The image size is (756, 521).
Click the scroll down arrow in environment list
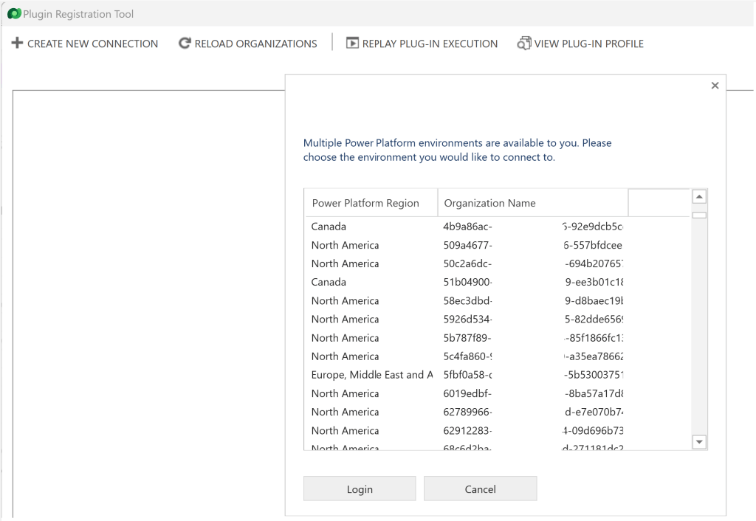699,441
